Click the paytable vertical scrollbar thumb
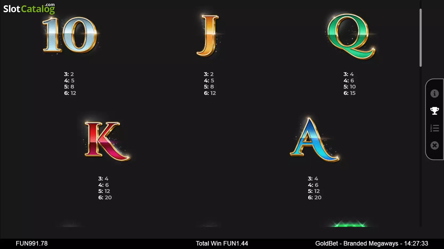The height and width of the screenshot is (249, 444). click(x=421, y=37)
